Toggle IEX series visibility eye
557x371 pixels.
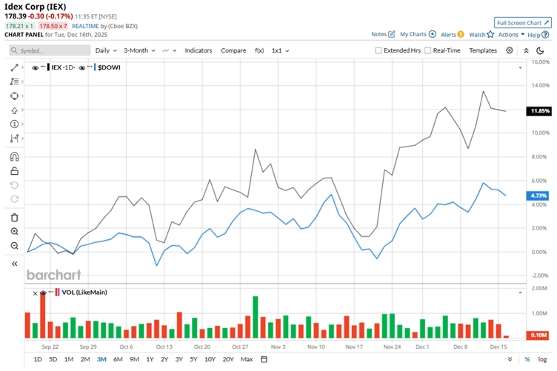(35, 68)
